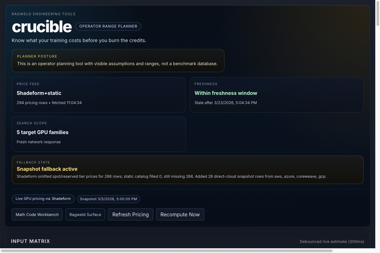Select the Freshness status card
Image resolution: width=380 pixels, height=253 pixels.
[276, 95]
